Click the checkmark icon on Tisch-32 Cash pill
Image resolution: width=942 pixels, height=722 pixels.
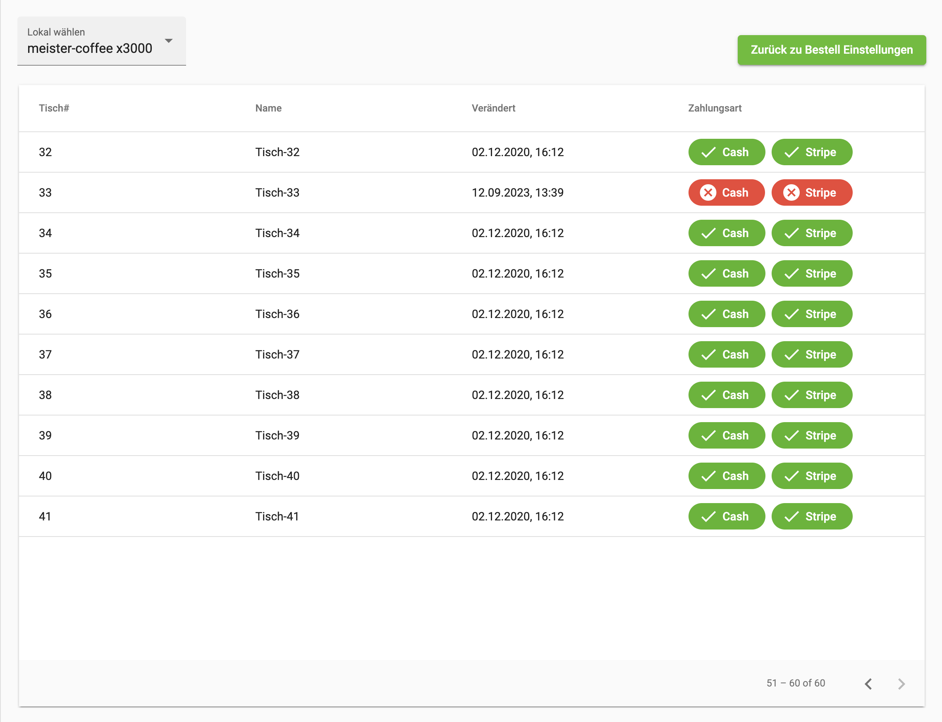[708, 152]
